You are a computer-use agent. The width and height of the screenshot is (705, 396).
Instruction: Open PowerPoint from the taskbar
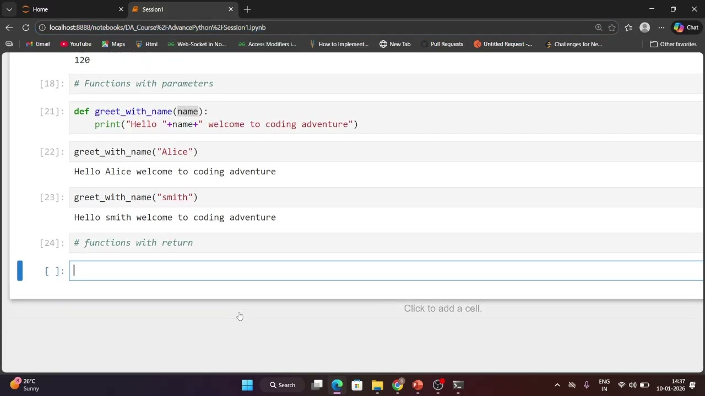coord(417,385)
